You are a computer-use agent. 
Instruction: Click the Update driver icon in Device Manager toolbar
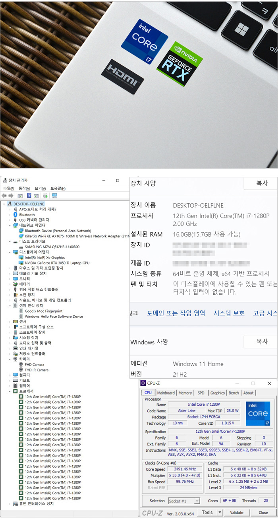pos(45,196)
